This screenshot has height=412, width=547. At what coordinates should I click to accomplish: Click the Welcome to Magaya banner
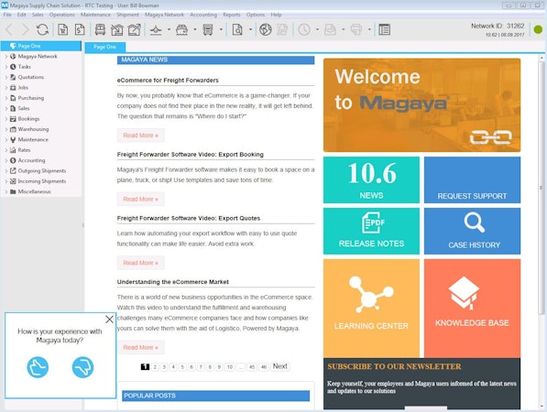421,105
